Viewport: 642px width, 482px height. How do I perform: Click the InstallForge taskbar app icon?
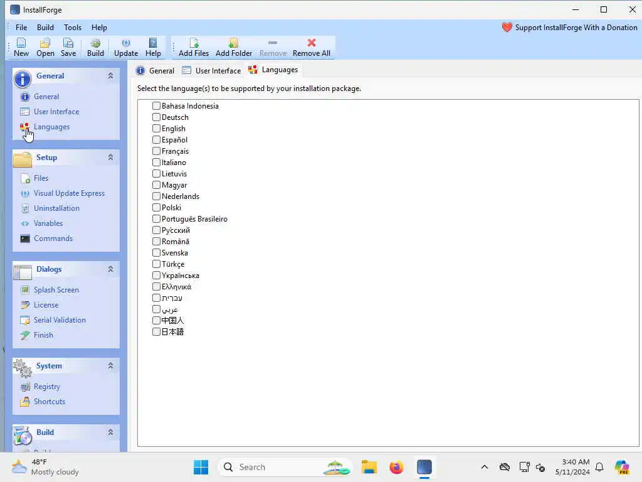(424, 467)
